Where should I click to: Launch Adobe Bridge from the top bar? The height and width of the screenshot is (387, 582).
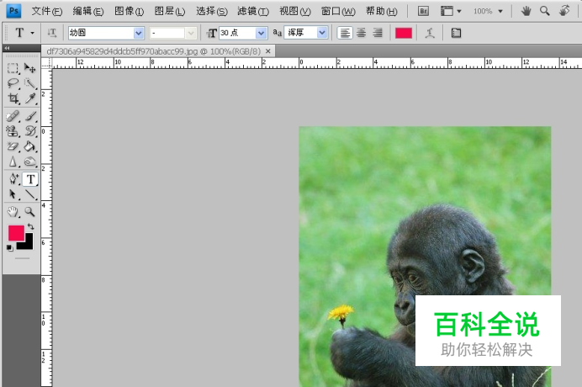point(423,11)
